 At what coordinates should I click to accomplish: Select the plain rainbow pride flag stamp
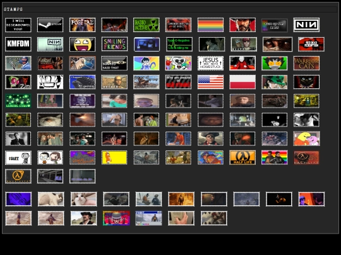(x=210, y=25)
